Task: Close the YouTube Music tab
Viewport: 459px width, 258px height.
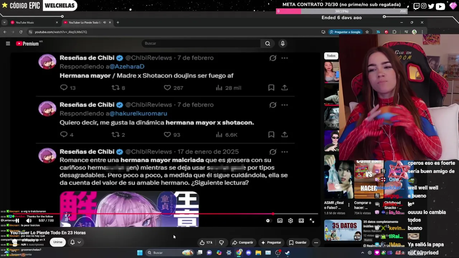Action: [x=57, y=23]
